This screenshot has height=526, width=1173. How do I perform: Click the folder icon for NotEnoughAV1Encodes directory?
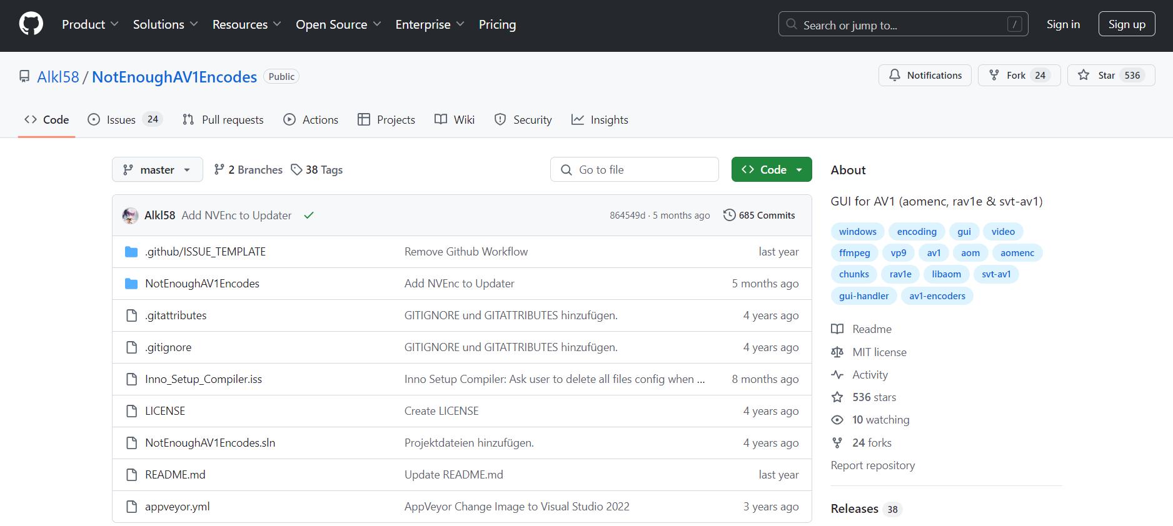click(131, 284)
